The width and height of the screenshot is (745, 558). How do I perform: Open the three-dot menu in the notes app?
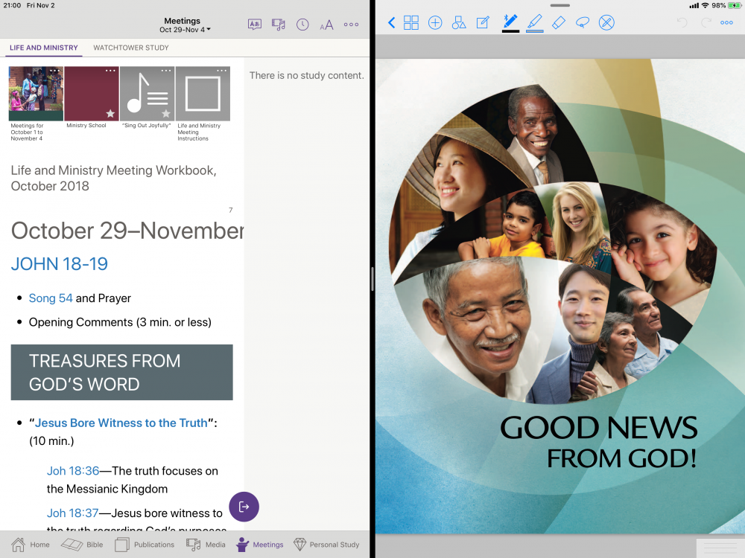[x=726, y=22]
